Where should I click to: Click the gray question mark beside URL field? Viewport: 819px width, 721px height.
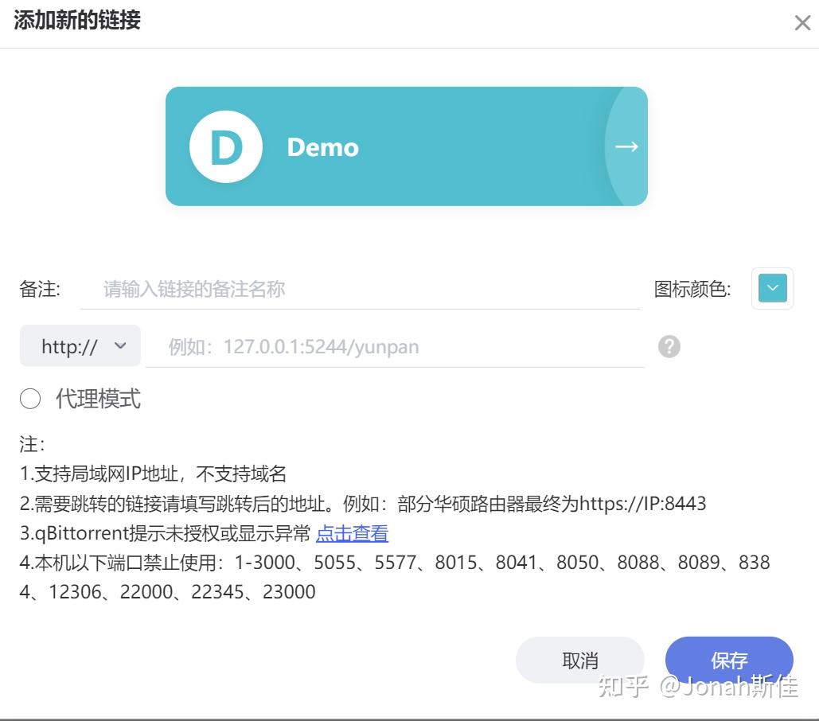point(669,346)
